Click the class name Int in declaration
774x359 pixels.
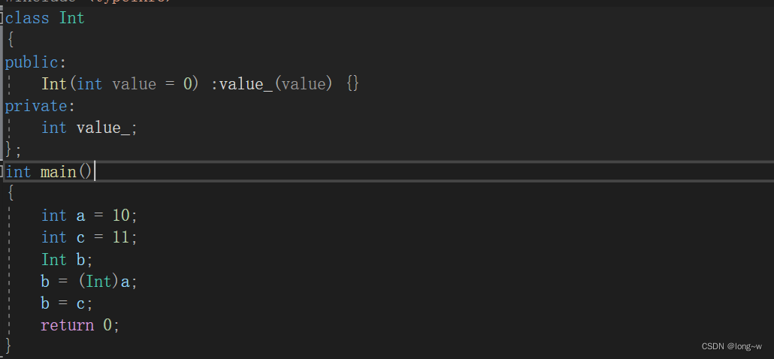tap(72, 18)
